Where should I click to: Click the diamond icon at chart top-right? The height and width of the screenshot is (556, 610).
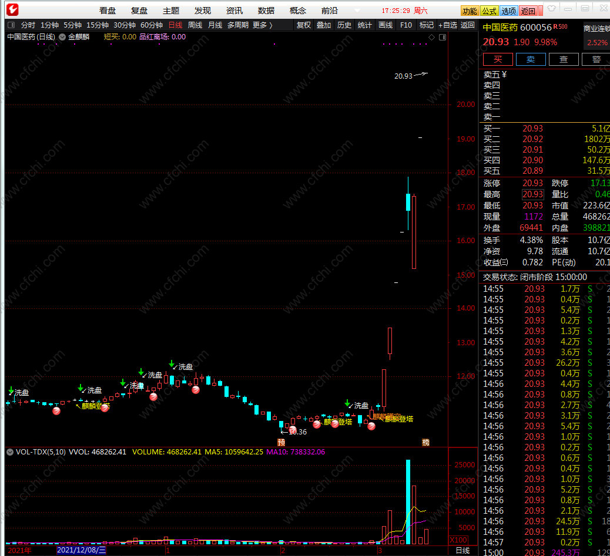(x=431, y=38)
